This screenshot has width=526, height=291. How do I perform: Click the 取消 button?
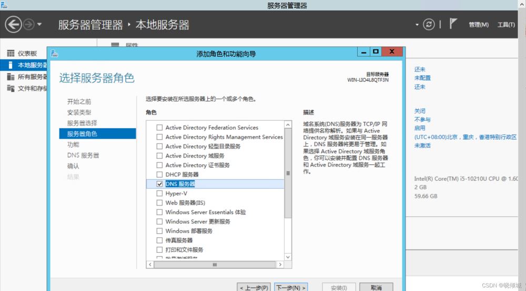(376, 288)
